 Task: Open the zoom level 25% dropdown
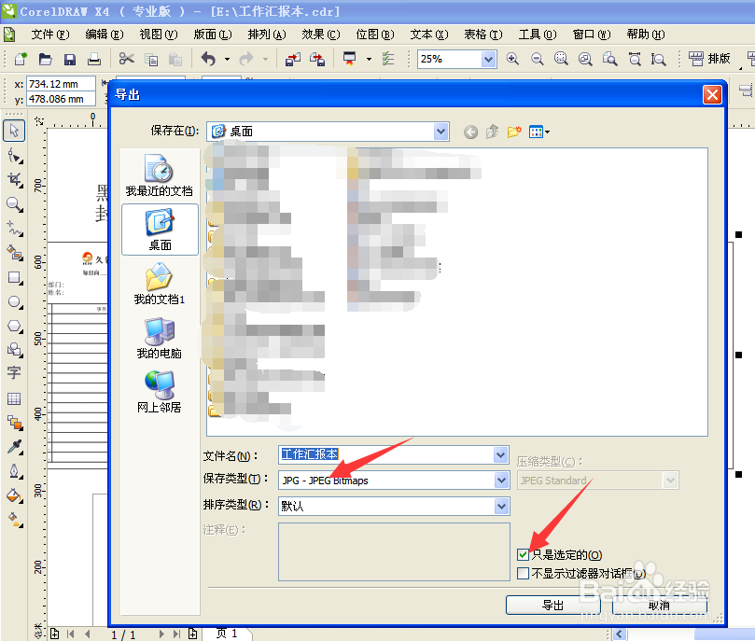pos(488,59)
